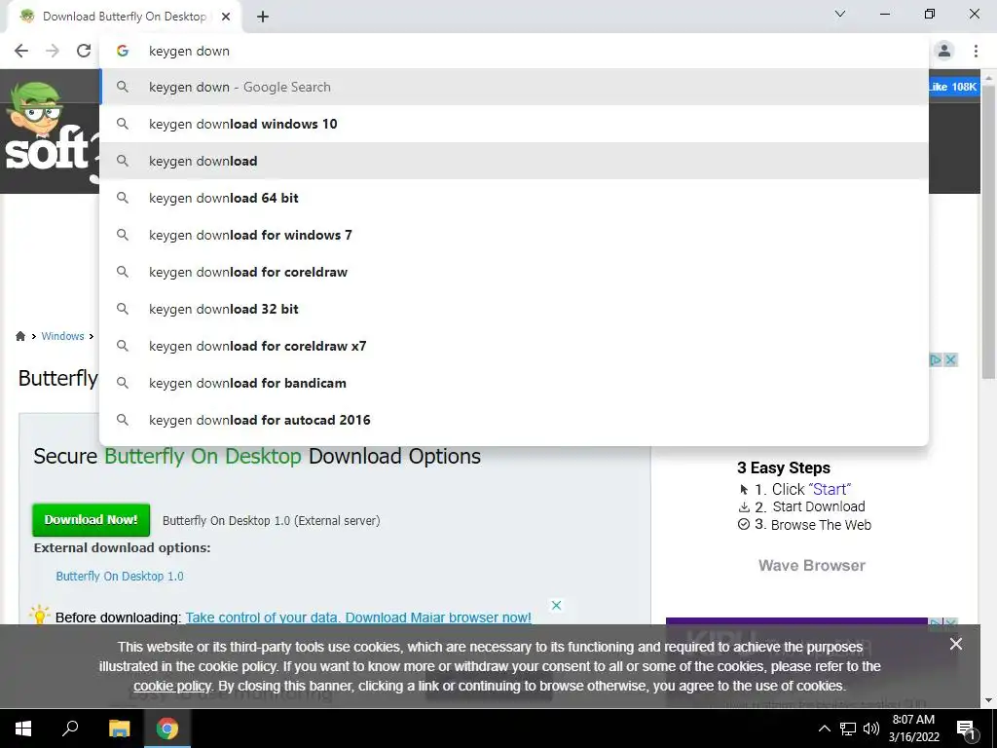The height and width of the screenshot is (748, 997).
Task: Choose 'keygen download for windows 7' suggestion
Action: click(514, 235)
